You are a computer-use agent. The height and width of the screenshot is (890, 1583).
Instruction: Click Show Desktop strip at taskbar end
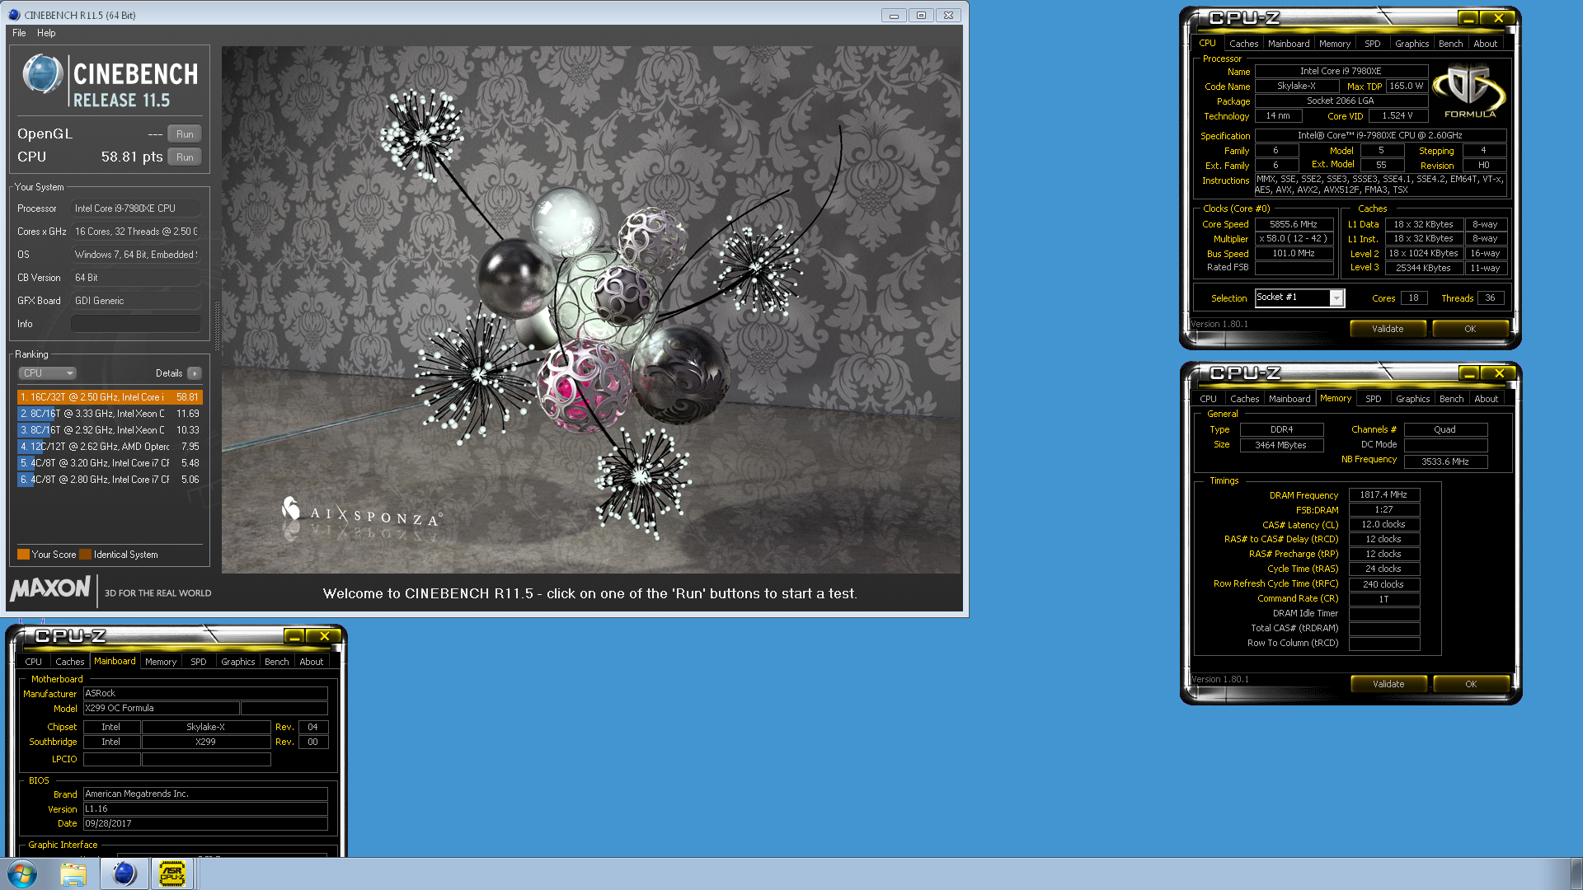point(1576,874)
